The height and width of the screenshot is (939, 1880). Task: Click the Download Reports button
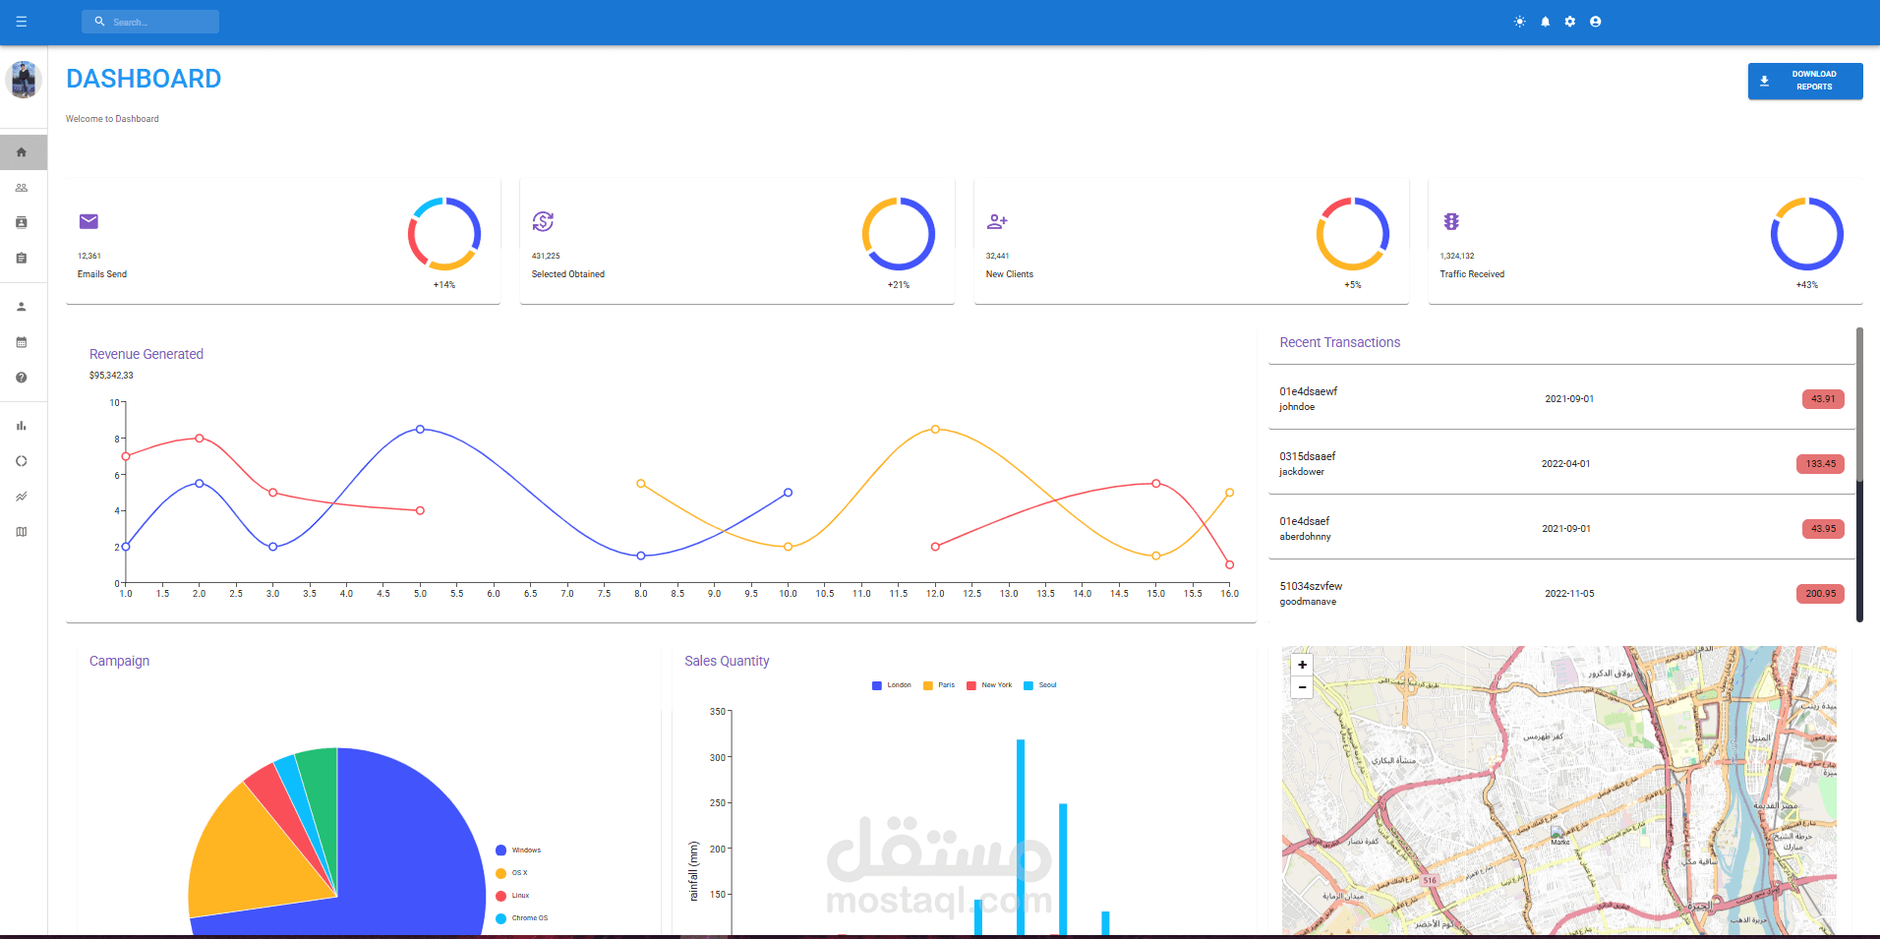pyautogui.click(x=1804, y=81)
